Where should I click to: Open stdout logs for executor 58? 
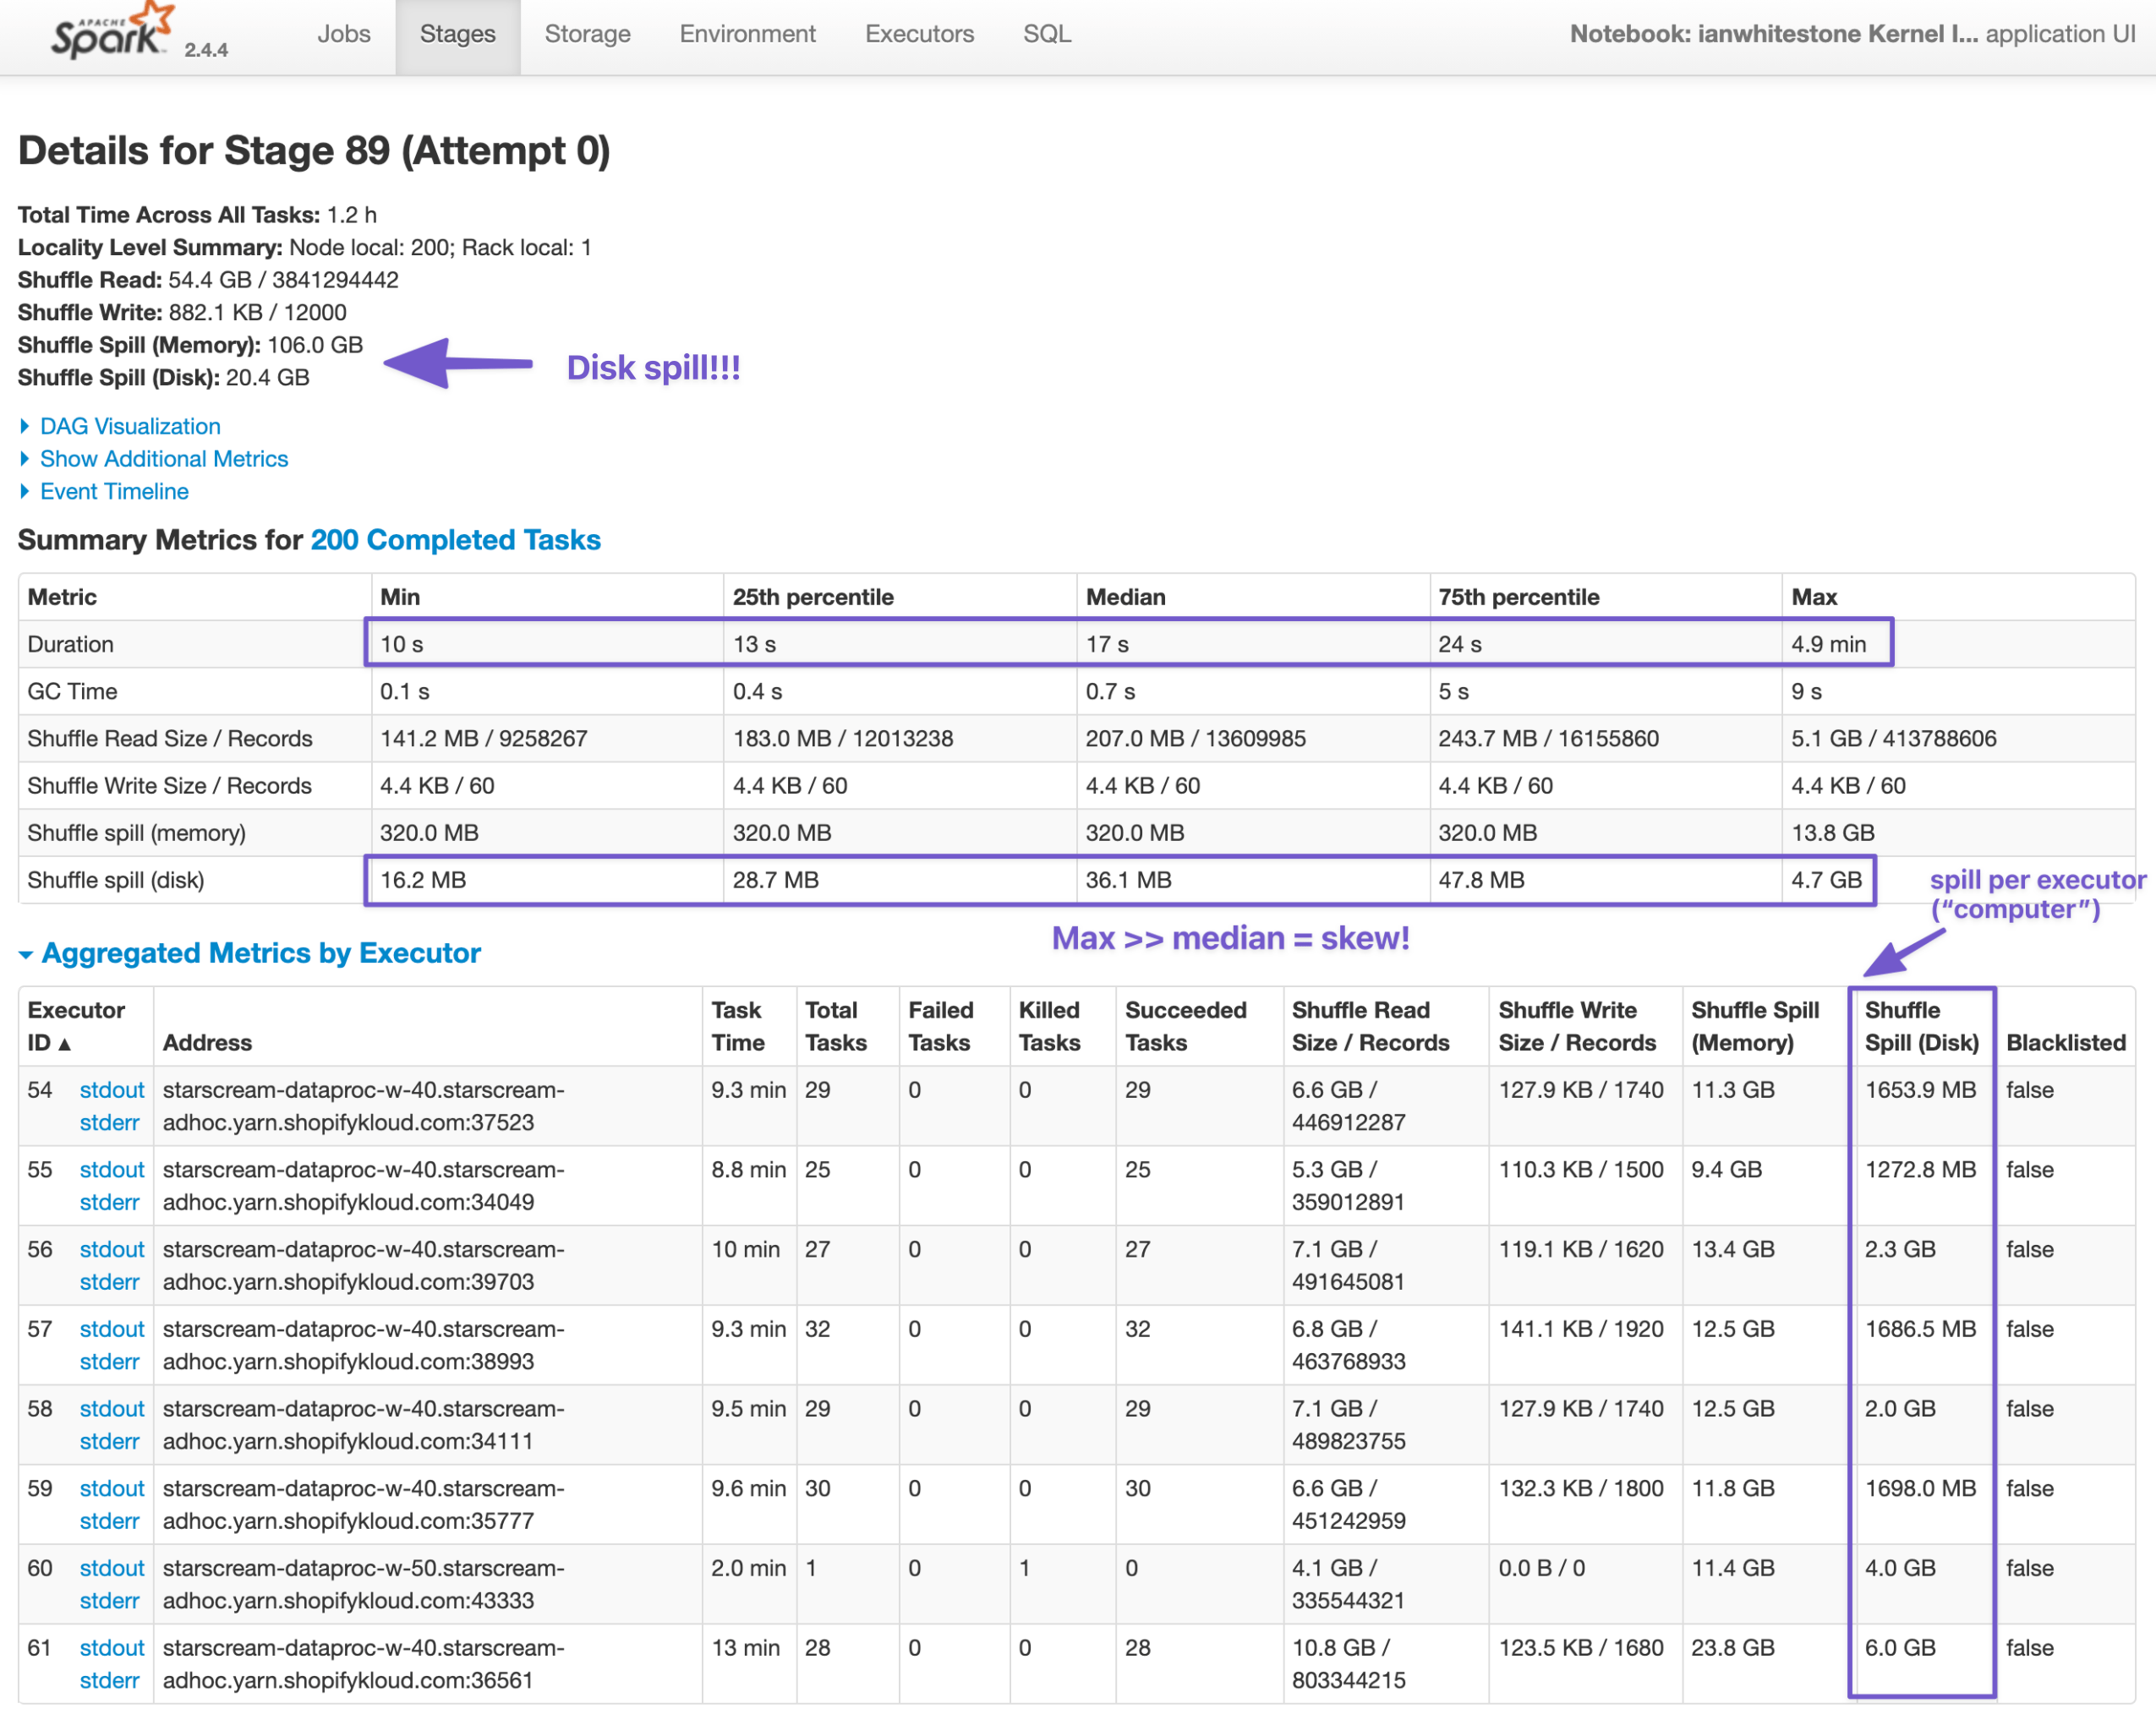[111, 1408]
